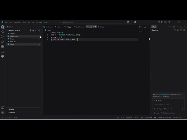Toggle the Sessions side-by-side layout icon

pos(184,30)
